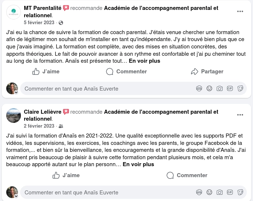Attach a photo to first post's comment
253x201 pixels.
pos(220,88)
